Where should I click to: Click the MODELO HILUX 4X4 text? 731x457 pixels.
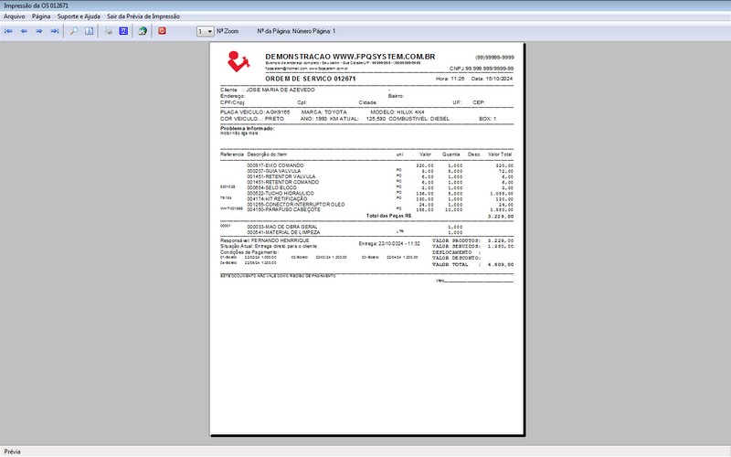[397, 112]
